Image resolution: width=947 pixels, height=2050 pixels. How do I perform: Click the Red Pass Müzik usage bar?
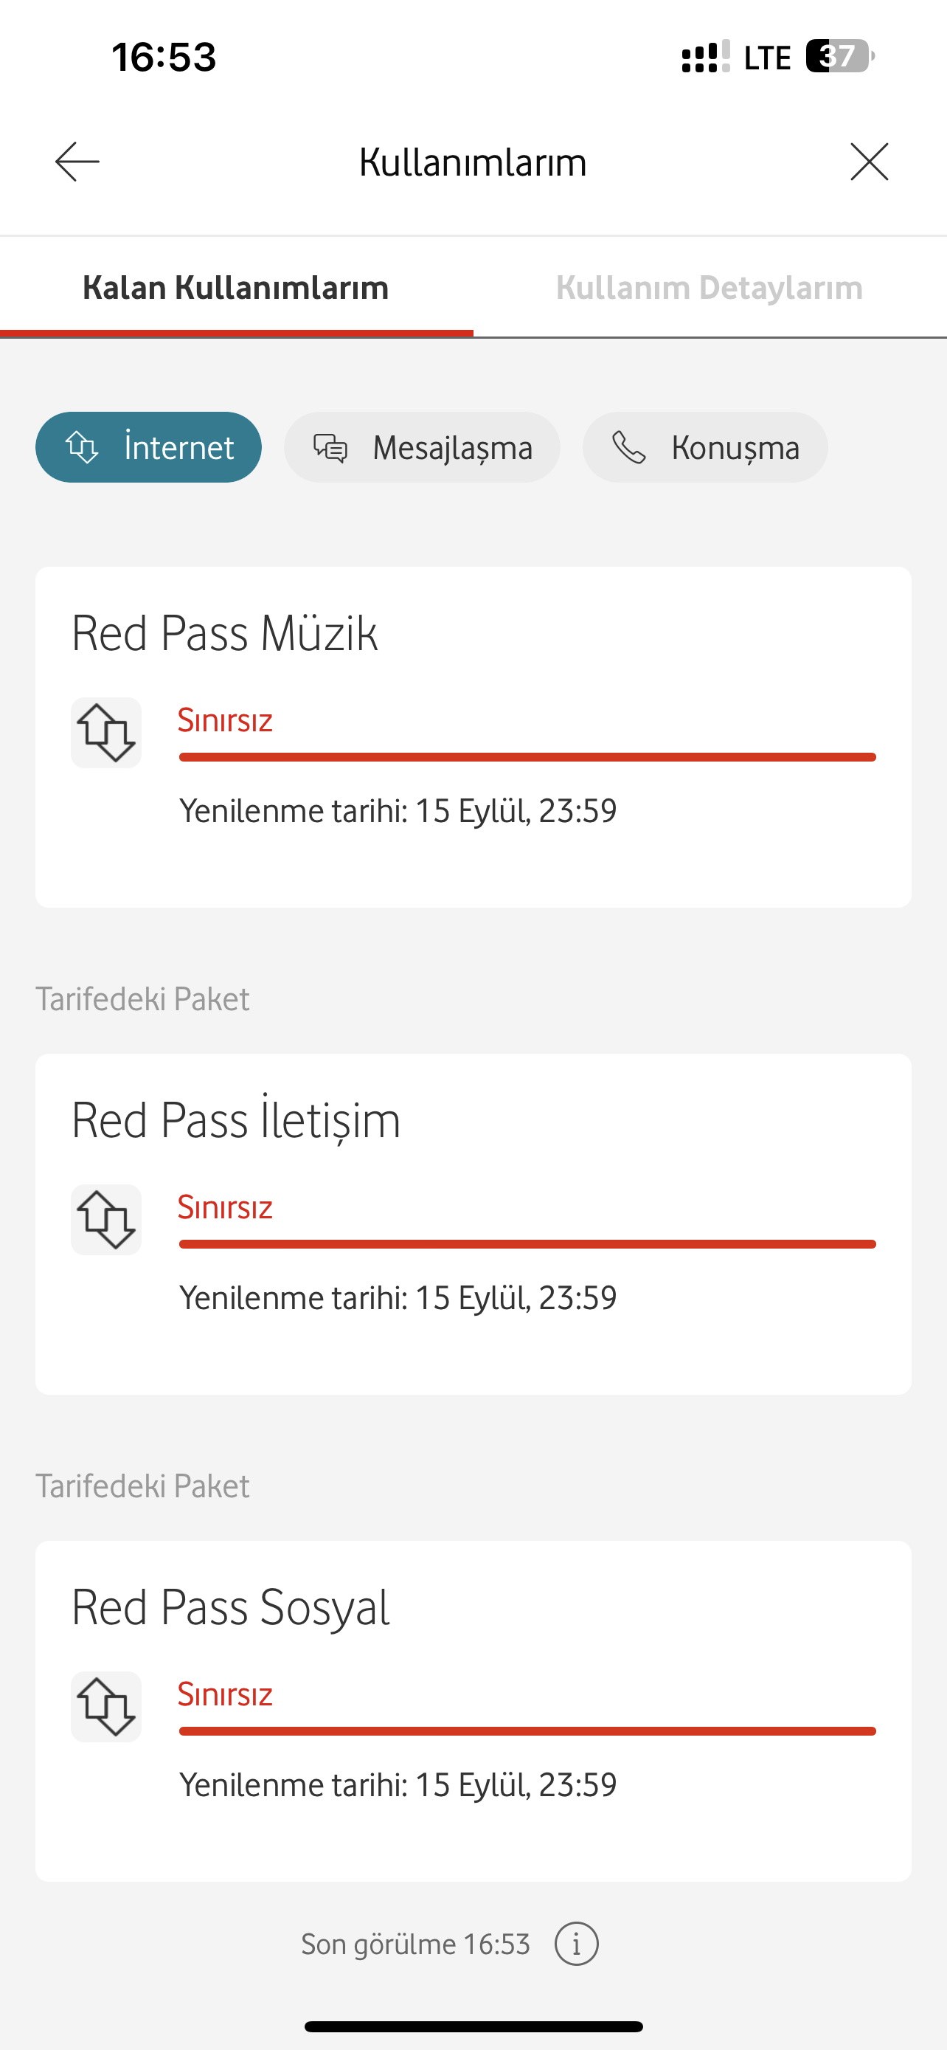click(x=527, y=757)
